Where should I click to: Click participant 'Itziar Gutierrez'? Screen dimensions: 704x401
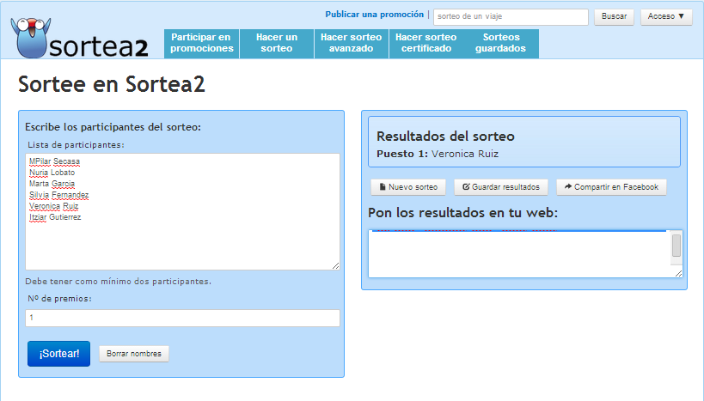55,217
